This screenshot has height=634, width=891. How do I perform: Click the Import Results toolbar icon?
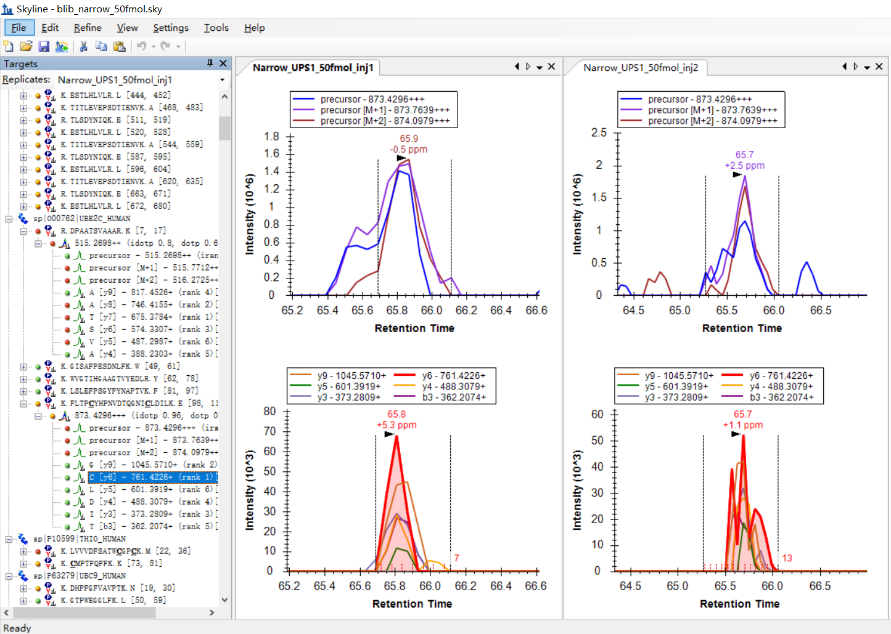(62, 46)
